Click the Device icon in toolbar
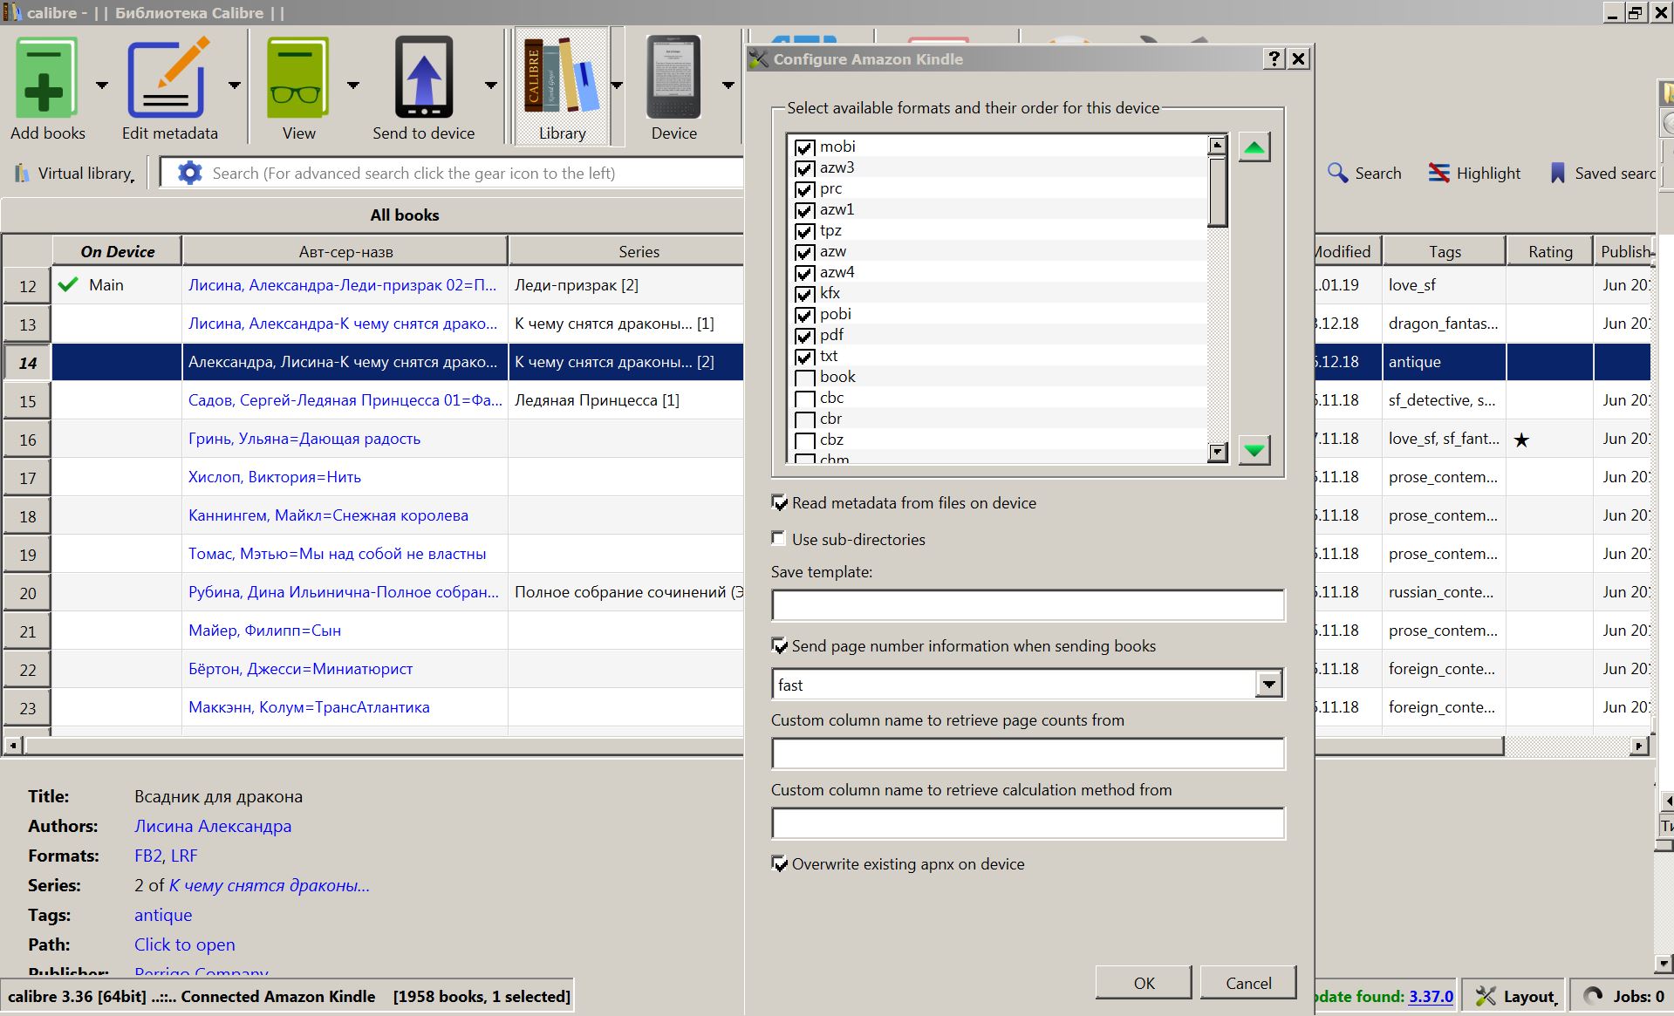The image size is (1674, 1016). [673, 78]
